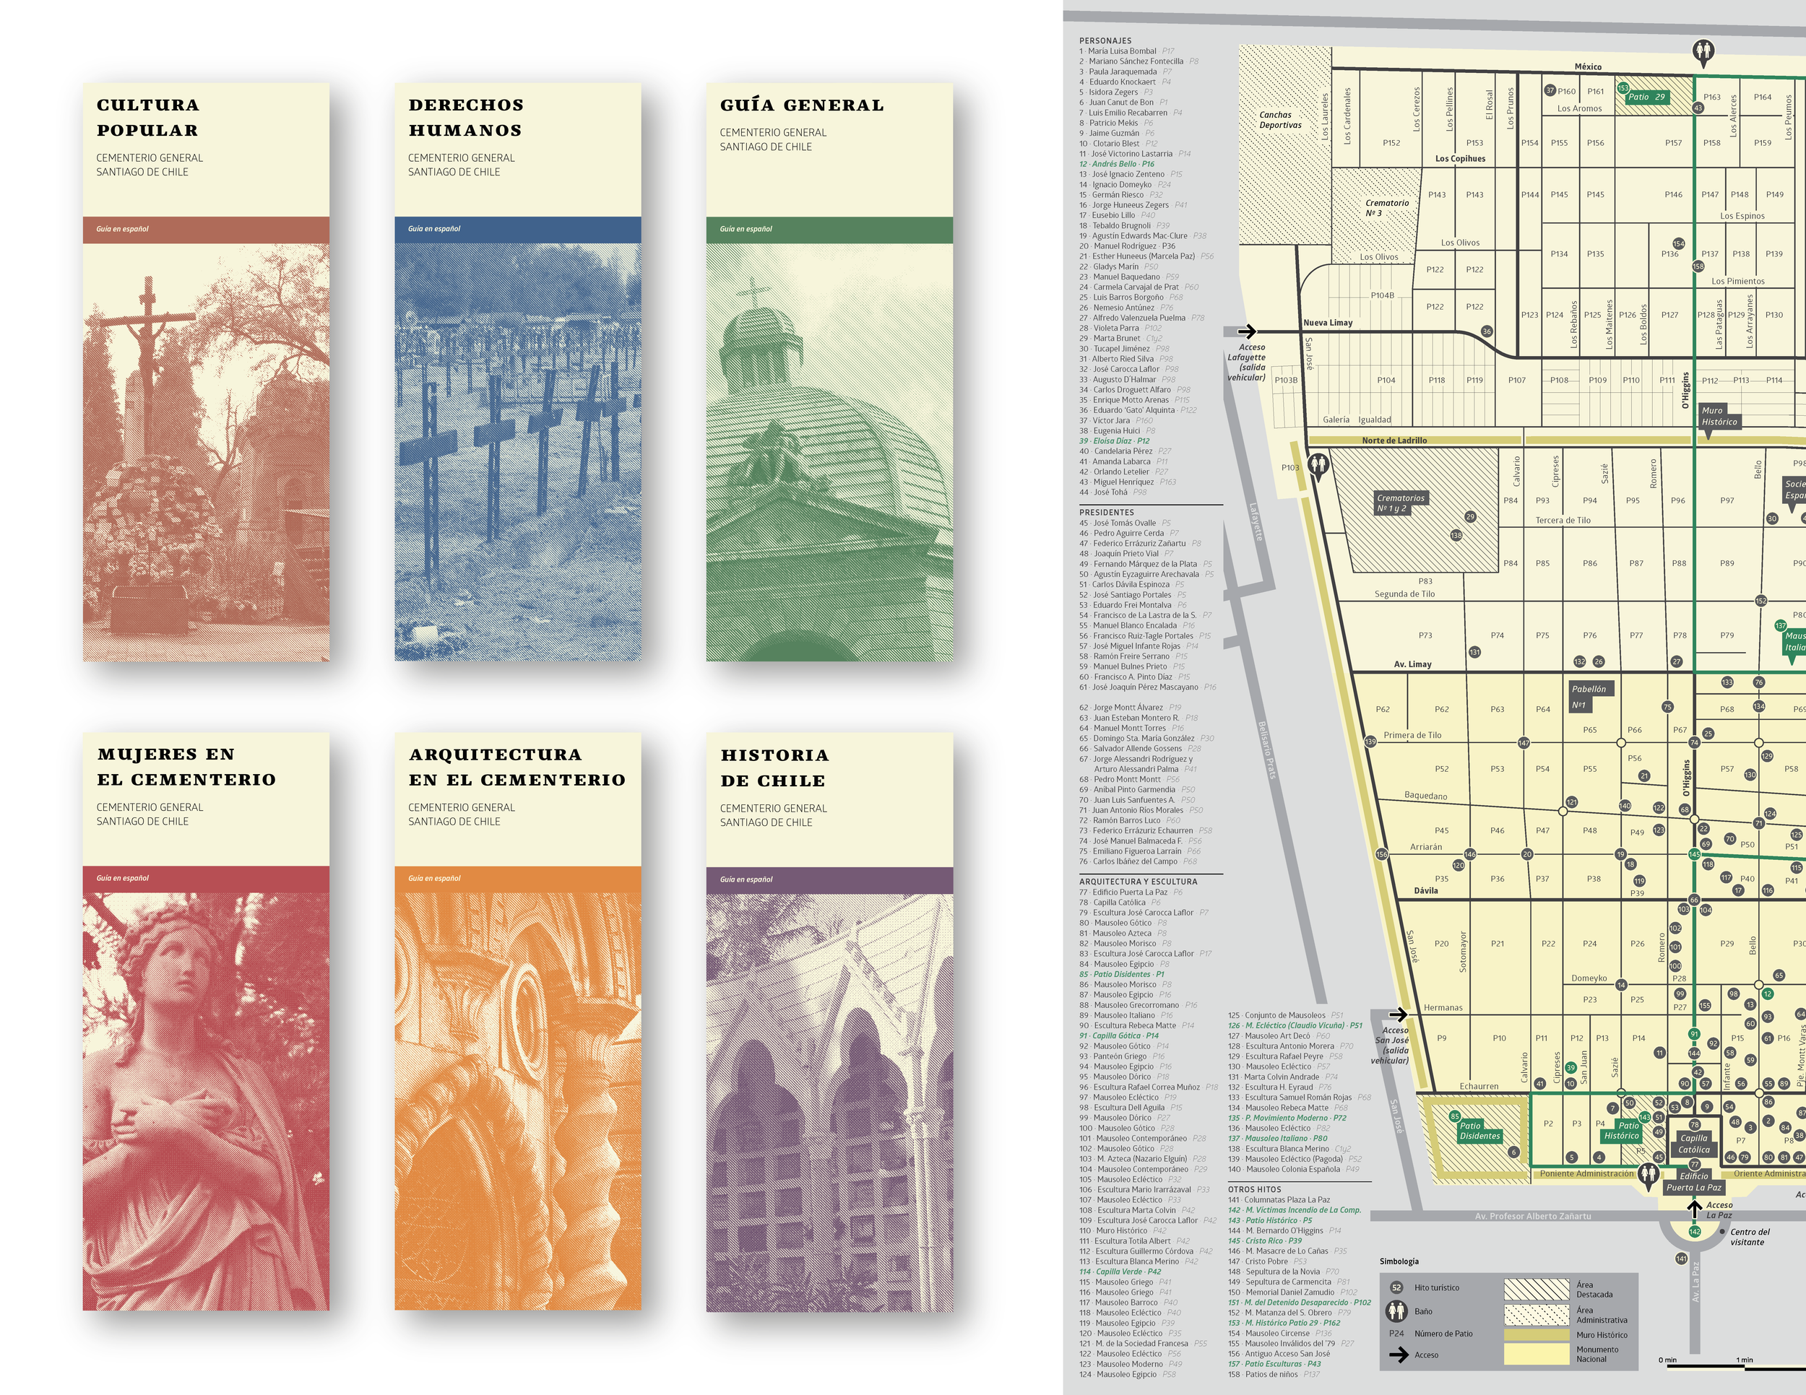1806x1395 pixels.
Task: Select map marker 36 on Nueva Limay
Action: 1487,331
